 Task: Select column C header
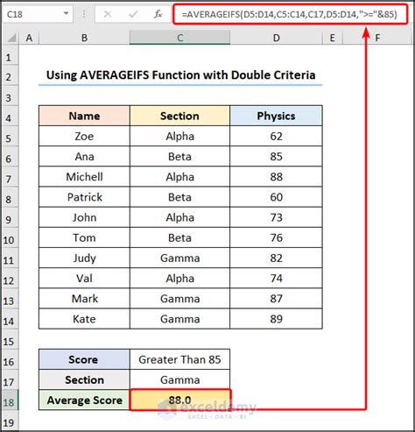tap(179, 38)
